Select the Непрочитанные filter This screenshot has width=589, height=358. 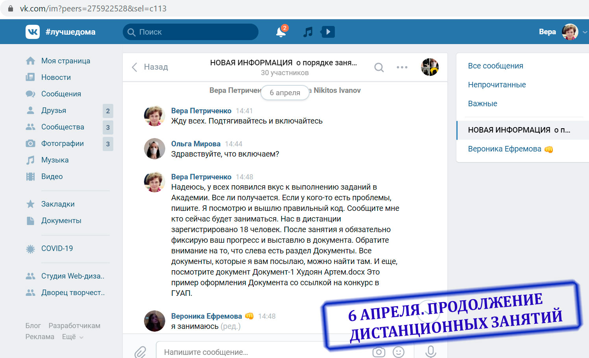point(497,85)
